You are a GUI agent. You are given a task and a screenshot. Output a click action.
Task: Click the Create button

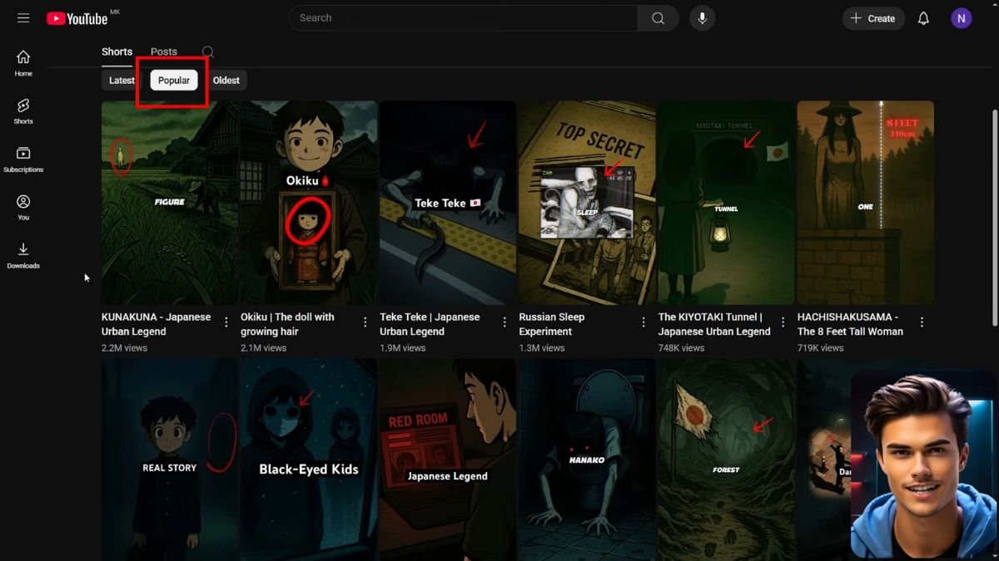(x=873, y=18)
